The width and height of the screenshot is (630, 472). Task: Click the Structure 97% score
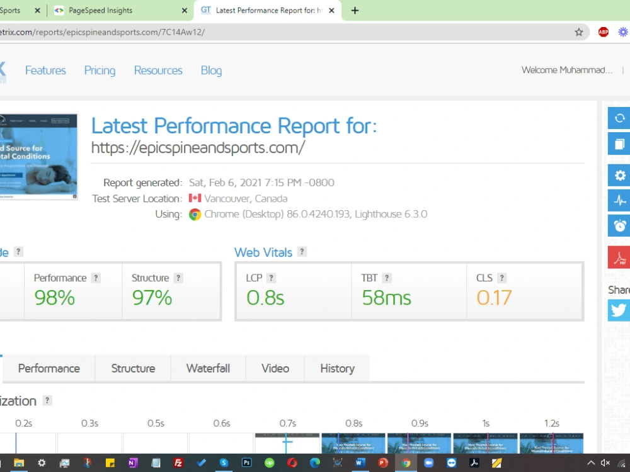click(x=152, y=298)
